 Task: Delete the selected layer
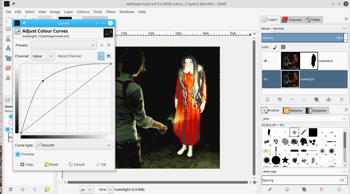[x=342, y=99]
